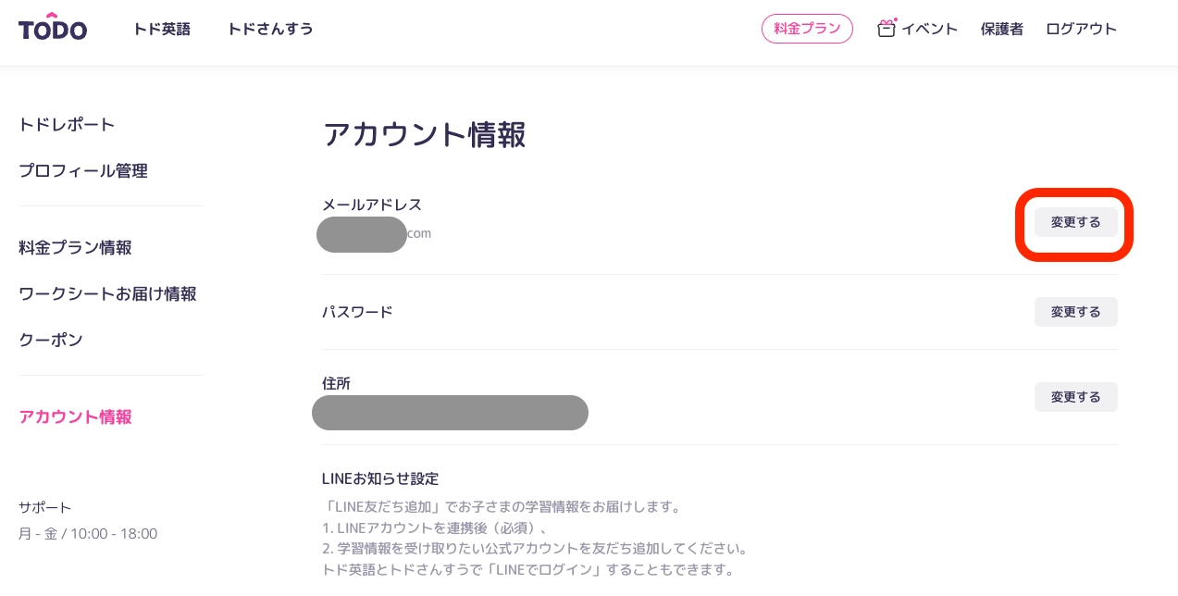Open 料金プラン情報 in the sidebar

[x=75, y=247]
